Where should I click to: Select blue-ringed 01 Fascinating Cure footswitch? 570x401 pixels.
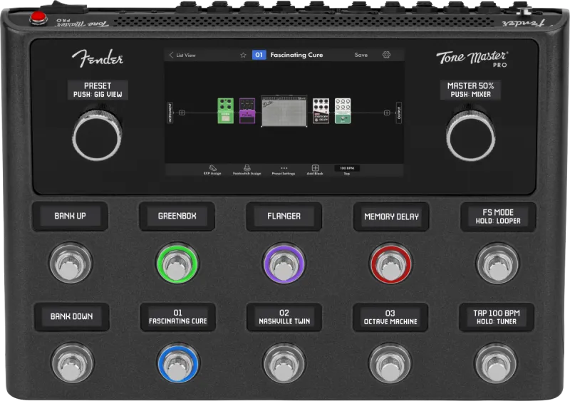[178, 363]
